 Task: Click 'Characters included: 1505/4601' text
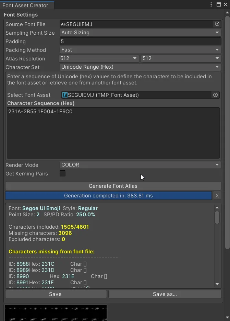(x=49, y=227)
